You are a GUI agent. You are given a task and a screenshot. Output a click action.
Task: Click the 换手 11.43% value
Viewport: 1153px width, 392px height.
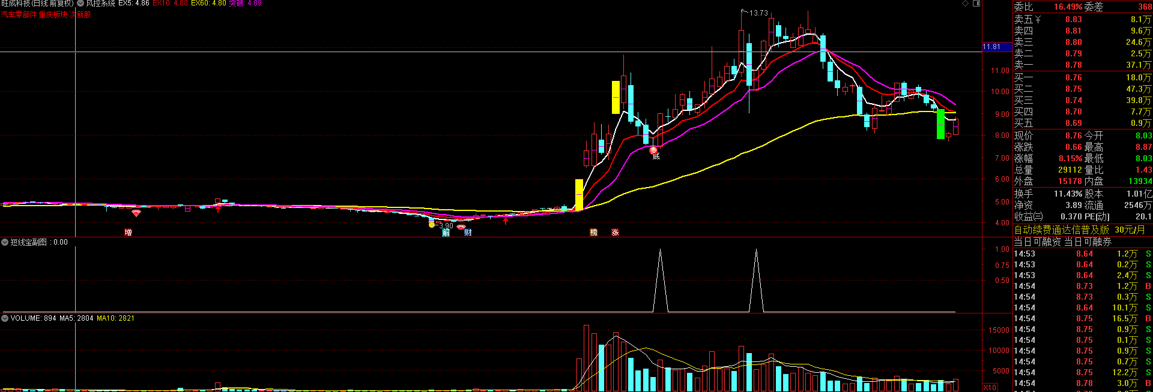[x=1068, y=194]
